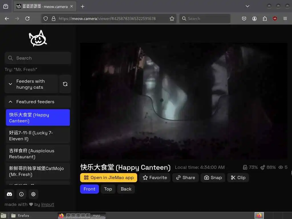Open the Firefox View icon
This screenshot has width=292, height=219.
coord(6,7)
